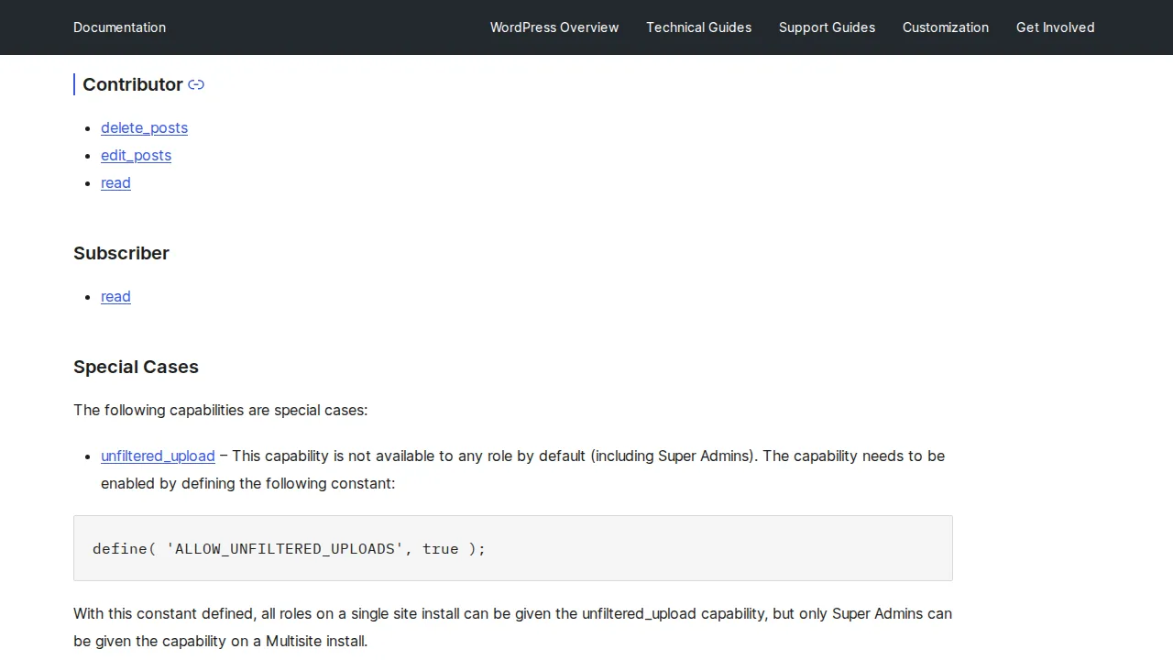Select the bullet item containing unfiltered_upload description
Screen dimensions: 1173x660
(x=522, y=469)
